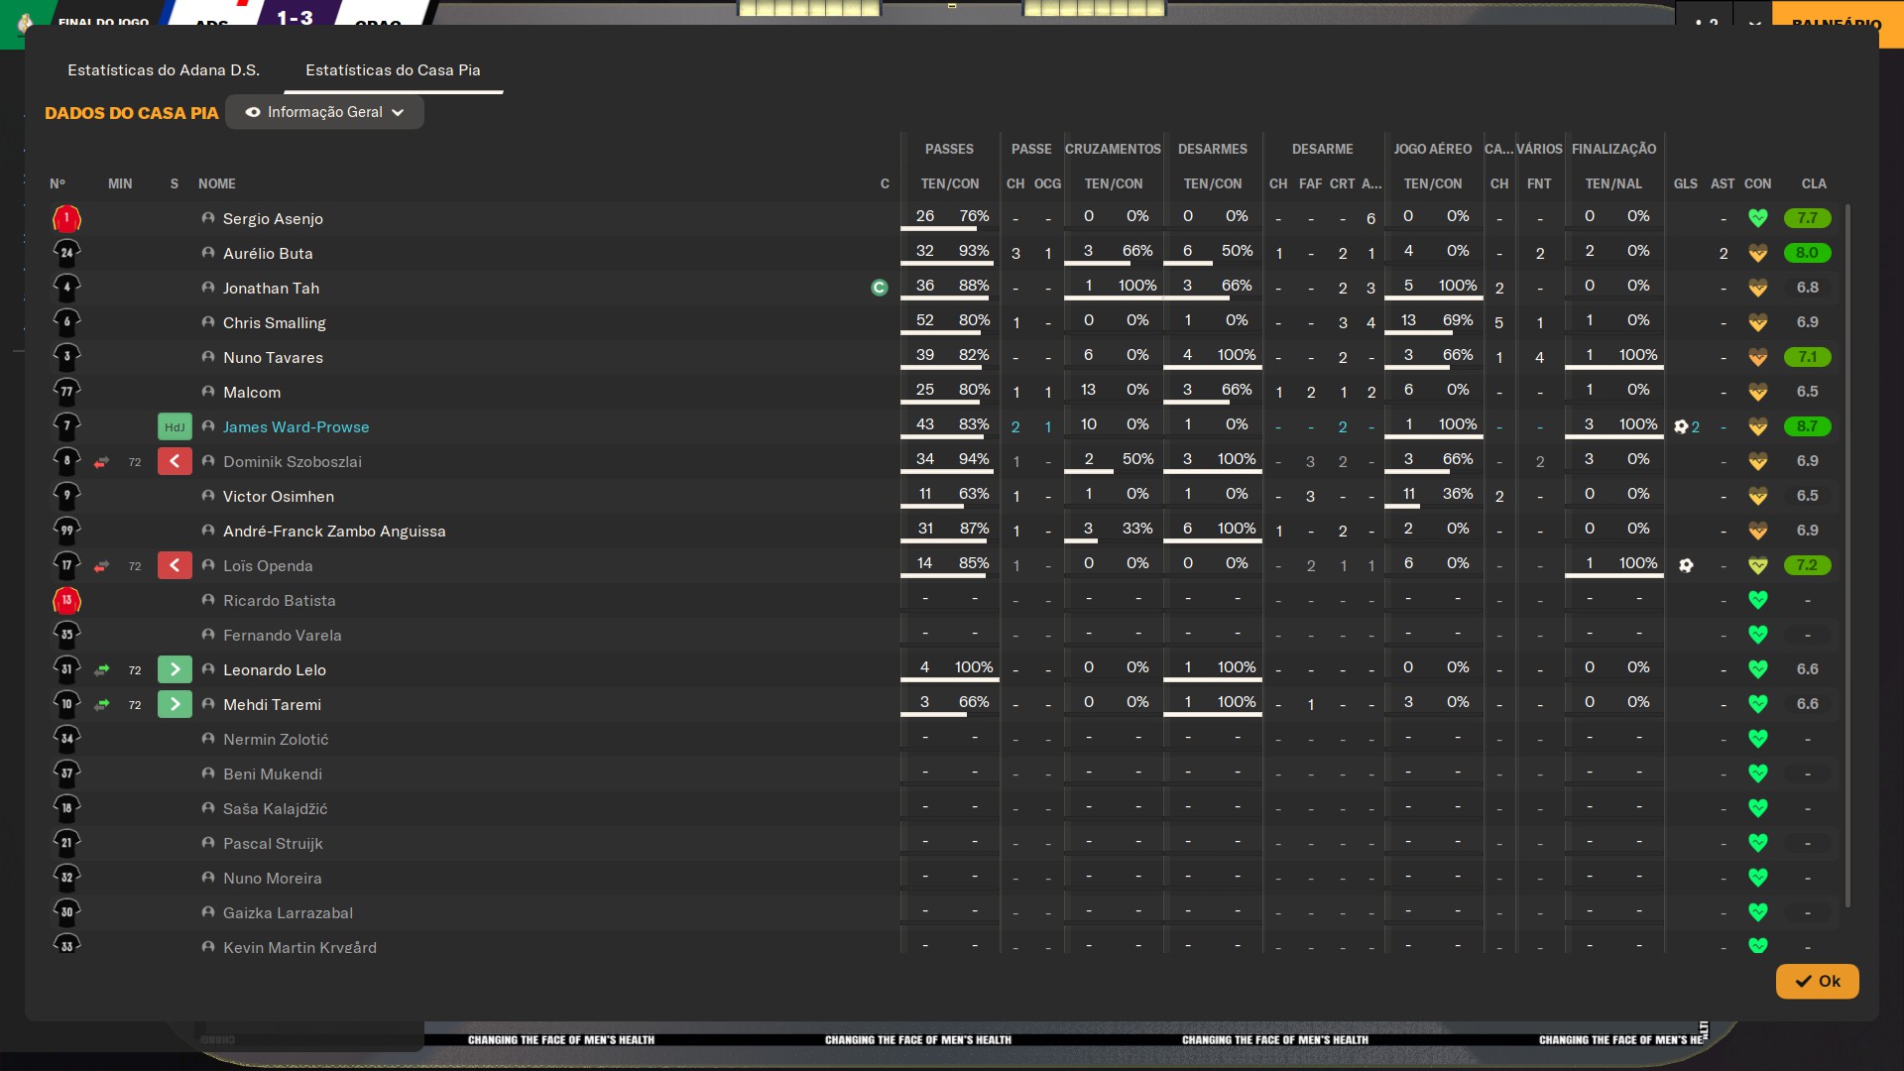Image resolution: width=1904 pixels, height=1071 pixels.
Task: Click the 7.2 rating badge for Loïs Openda
Action: [1807, 565]
